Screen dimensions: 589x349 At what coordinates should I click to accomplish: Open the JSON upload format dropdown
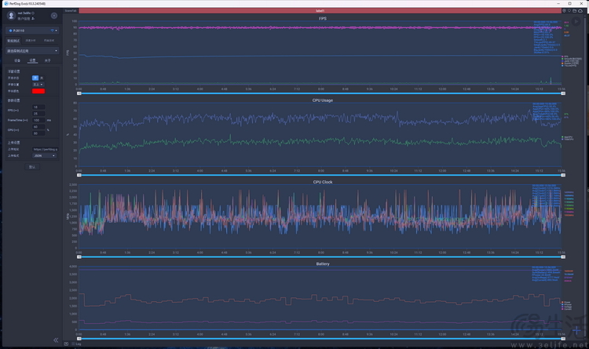coord(44,155)
